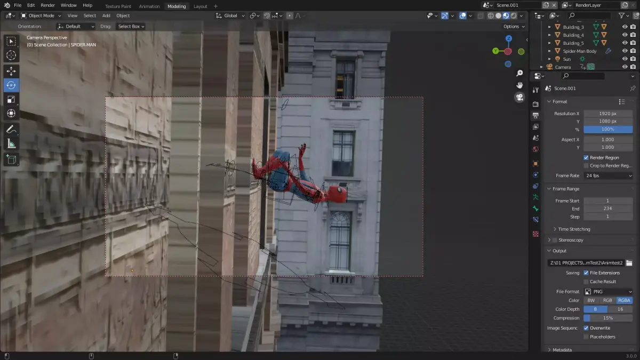Click the zoom magnifier viewport icon

click(x=519, y=73)
